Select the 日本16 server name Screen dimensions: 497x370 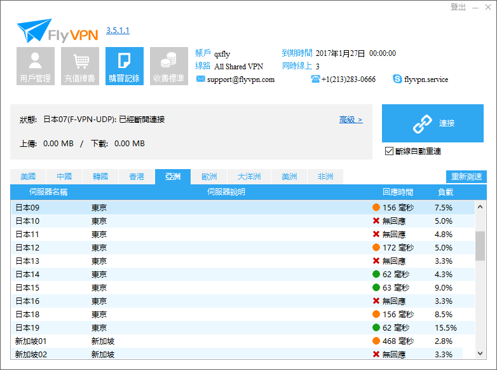pos(27,301)
